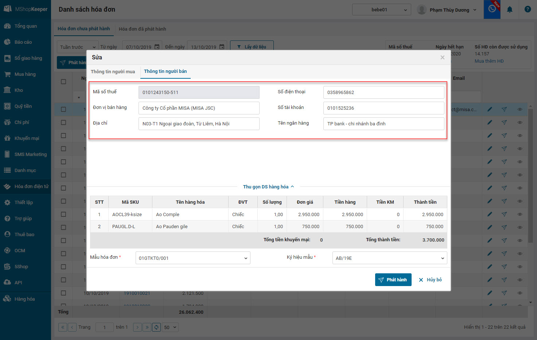The image size is (537, 340).
Task: Click the Số điện thoại input field
Action: pos(384,93)
